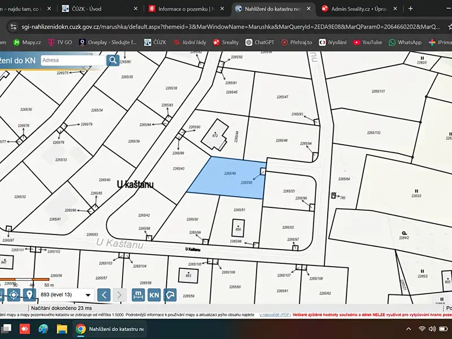Open the Přehraj.to bookmark

297,42
